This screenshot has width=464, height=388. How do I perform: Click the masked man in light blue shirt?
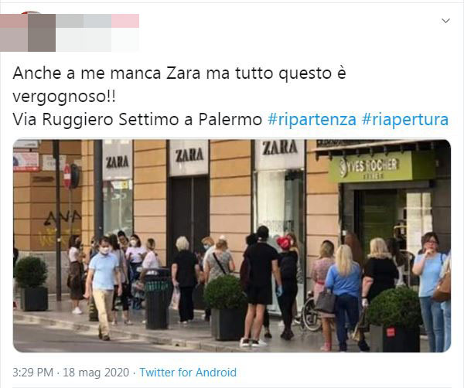coord(104,288)
